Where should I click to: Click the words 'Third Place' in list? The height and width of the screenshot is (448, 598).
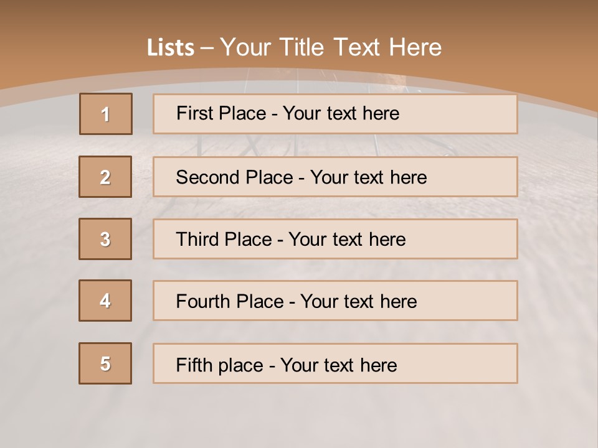pyautogui.click(x=224, y=240)
